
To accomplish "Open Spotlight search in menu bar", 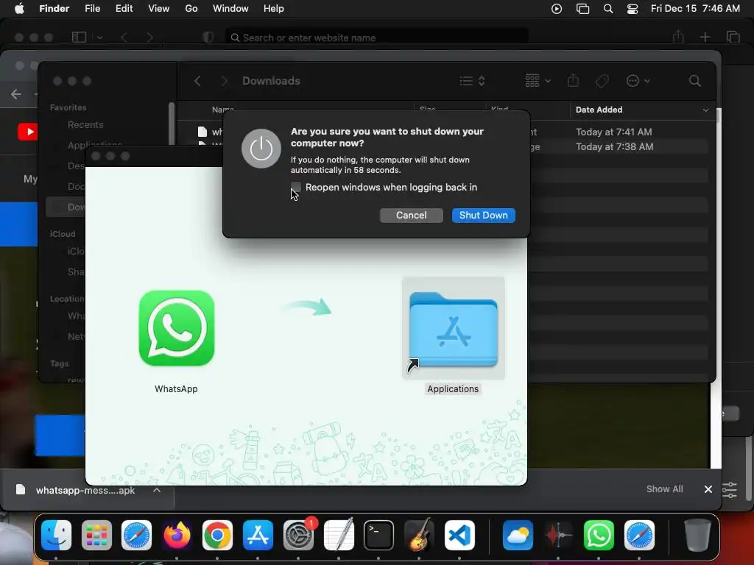I will pyautogui.click(x=607, y=9).
